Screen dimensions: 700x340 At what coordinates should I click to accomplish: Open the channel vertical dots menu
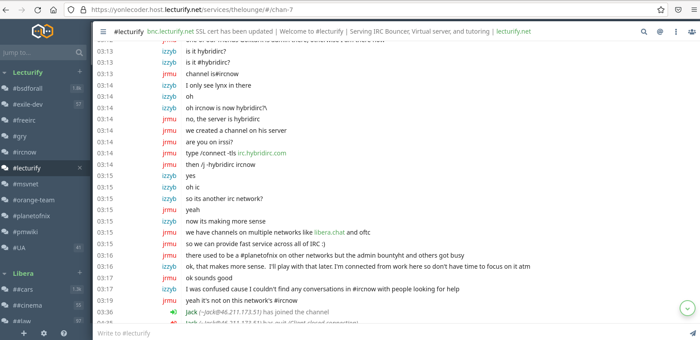point(676,32)
